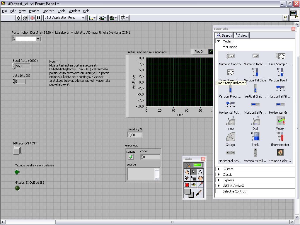Select the Time Stamp Indicator palette icon

click(x=230, y=73)
